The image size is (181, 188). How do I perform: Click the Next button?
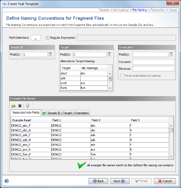(120, 181)
